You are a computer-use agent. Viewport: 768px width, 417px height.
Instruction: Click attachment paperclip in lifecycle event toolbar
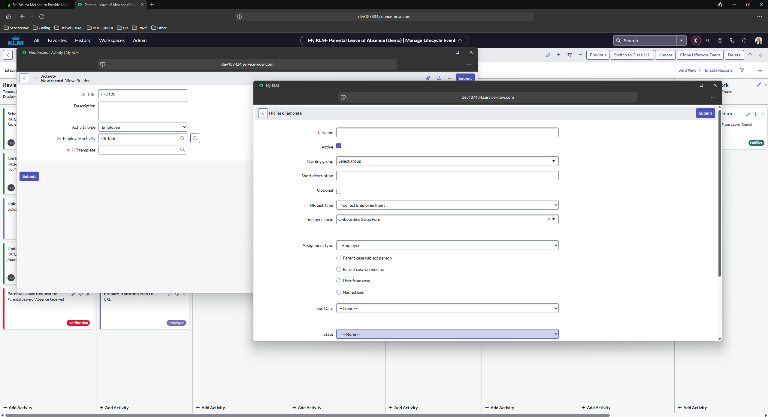coord(548,55)
